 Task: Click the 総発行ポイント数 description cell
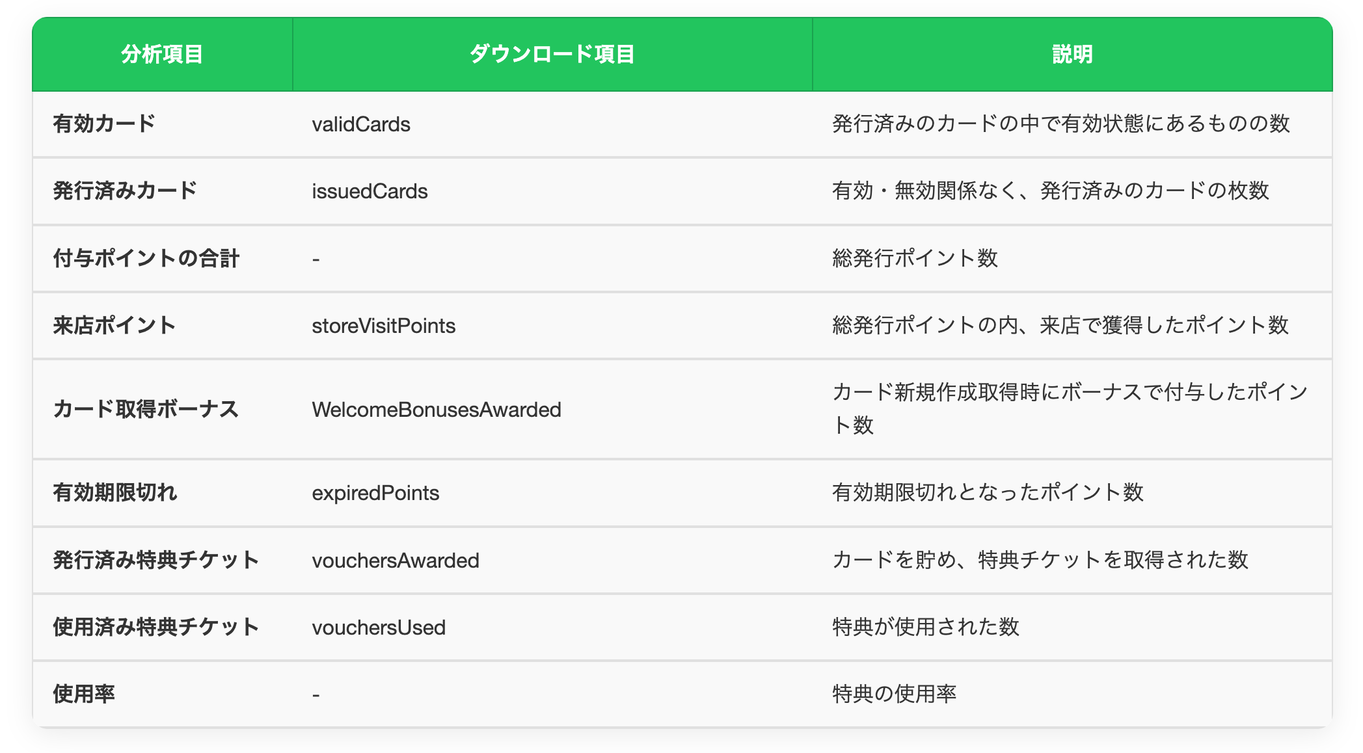pos(915,258)
